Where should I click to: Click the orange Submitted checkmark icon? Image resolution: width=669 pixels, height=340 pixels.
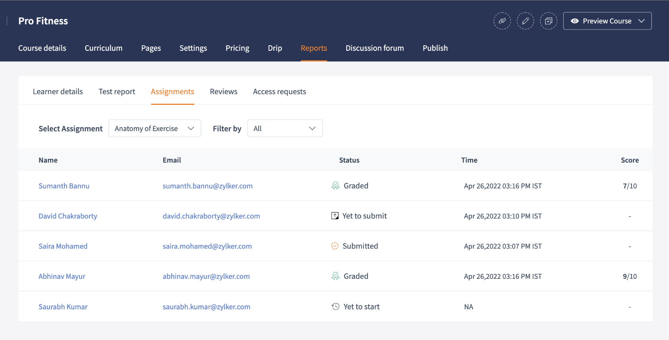[x=335, y=246]
